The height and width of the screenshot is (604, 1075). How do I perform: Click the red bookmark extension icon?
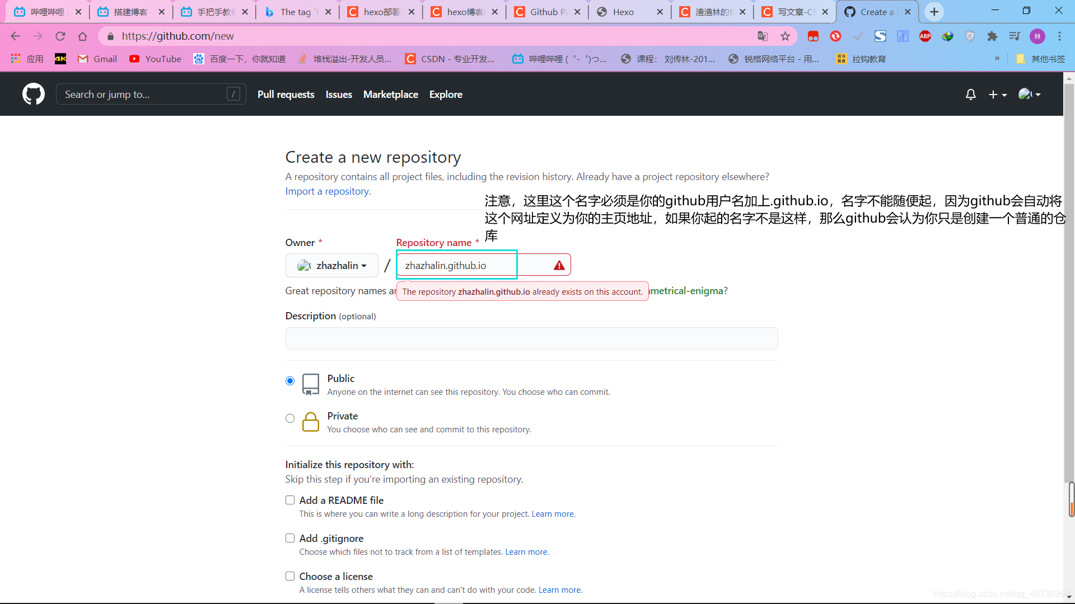[813, 36]
